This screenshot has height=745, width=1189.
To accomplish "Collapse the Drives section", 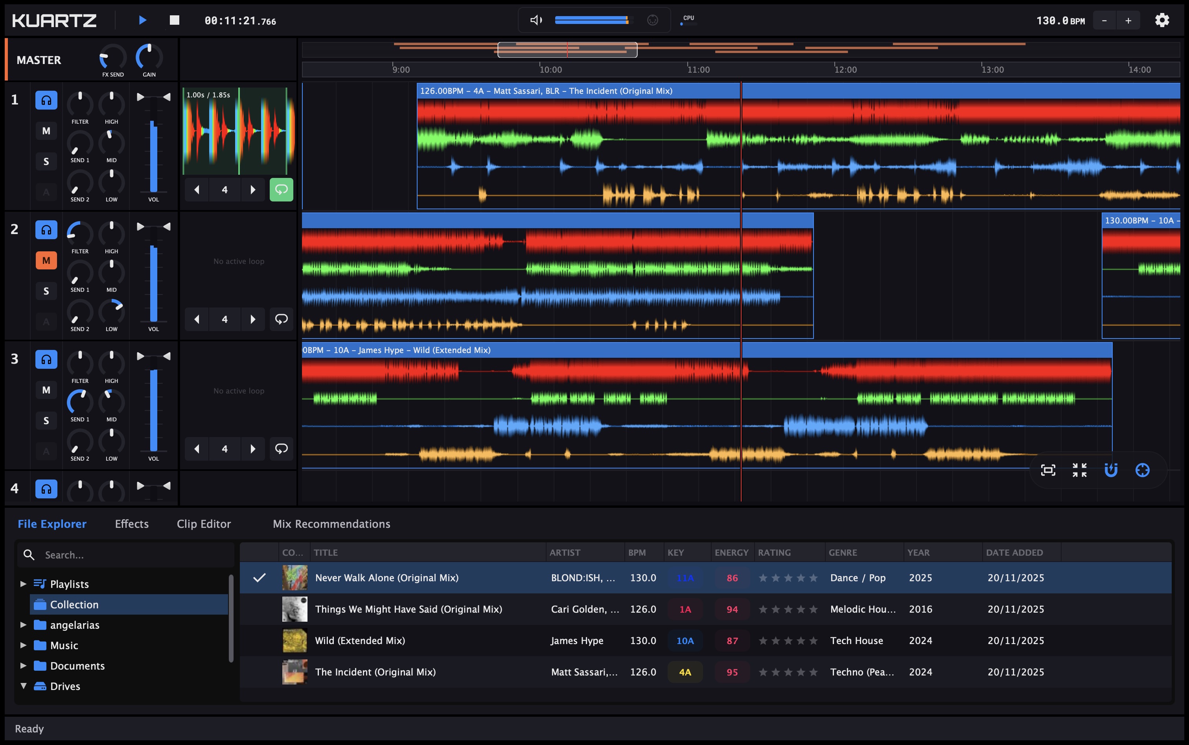I will tap(23, 686).
